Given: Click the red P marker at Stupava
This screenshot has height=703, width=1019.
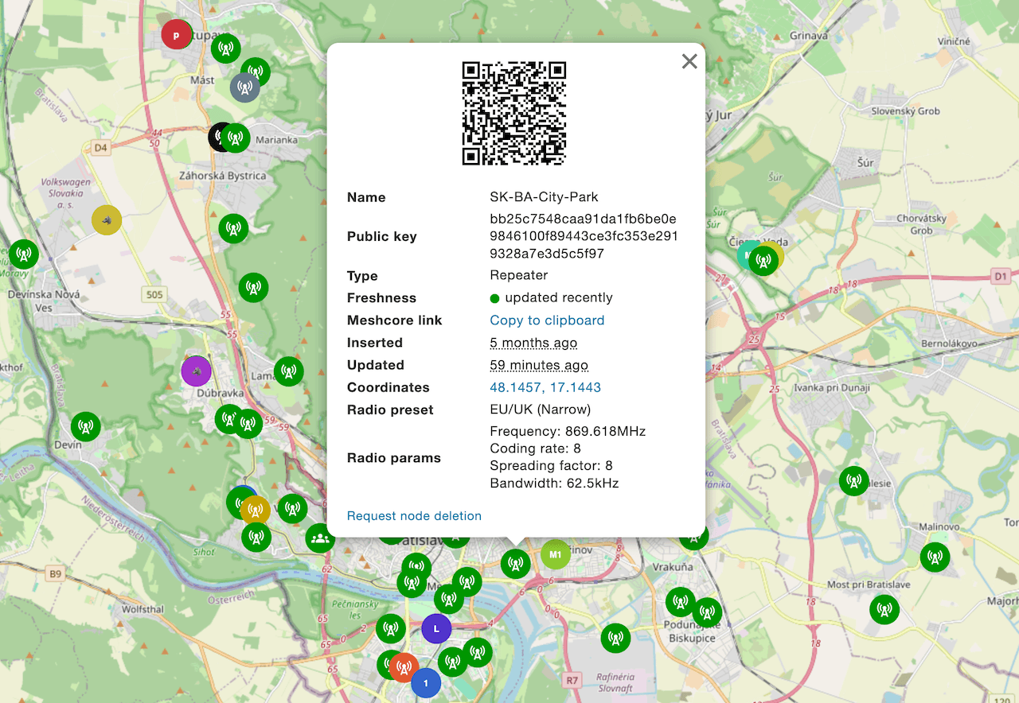Looking at the screenshot, I should [176, 35].
